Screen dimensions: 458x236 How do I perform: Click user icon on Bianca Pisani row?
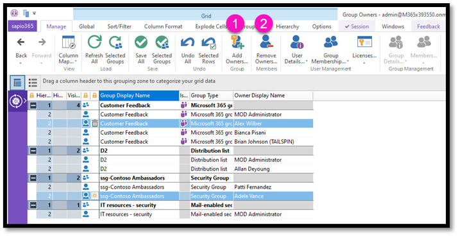(85, 132)
